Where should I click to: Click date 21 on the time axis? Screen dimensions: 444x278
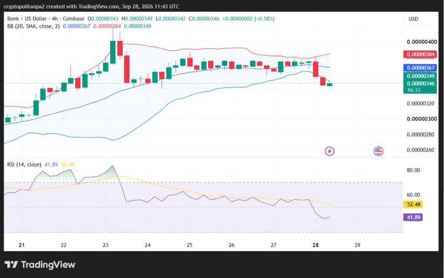[21, 245]
